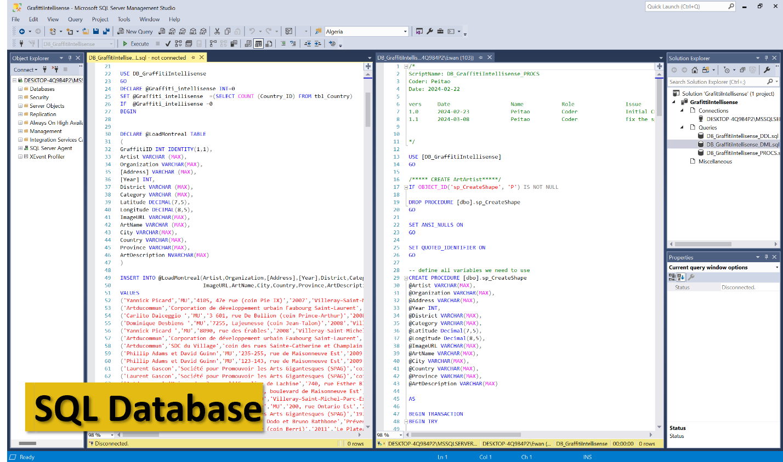Image resolution: width=783 pixels, height=462 pixels.
Task: Select DB_GraffitiIntellisense_DDL.sql in Solution Explorer
Action: pyautogui.click(x=742, y=136)
